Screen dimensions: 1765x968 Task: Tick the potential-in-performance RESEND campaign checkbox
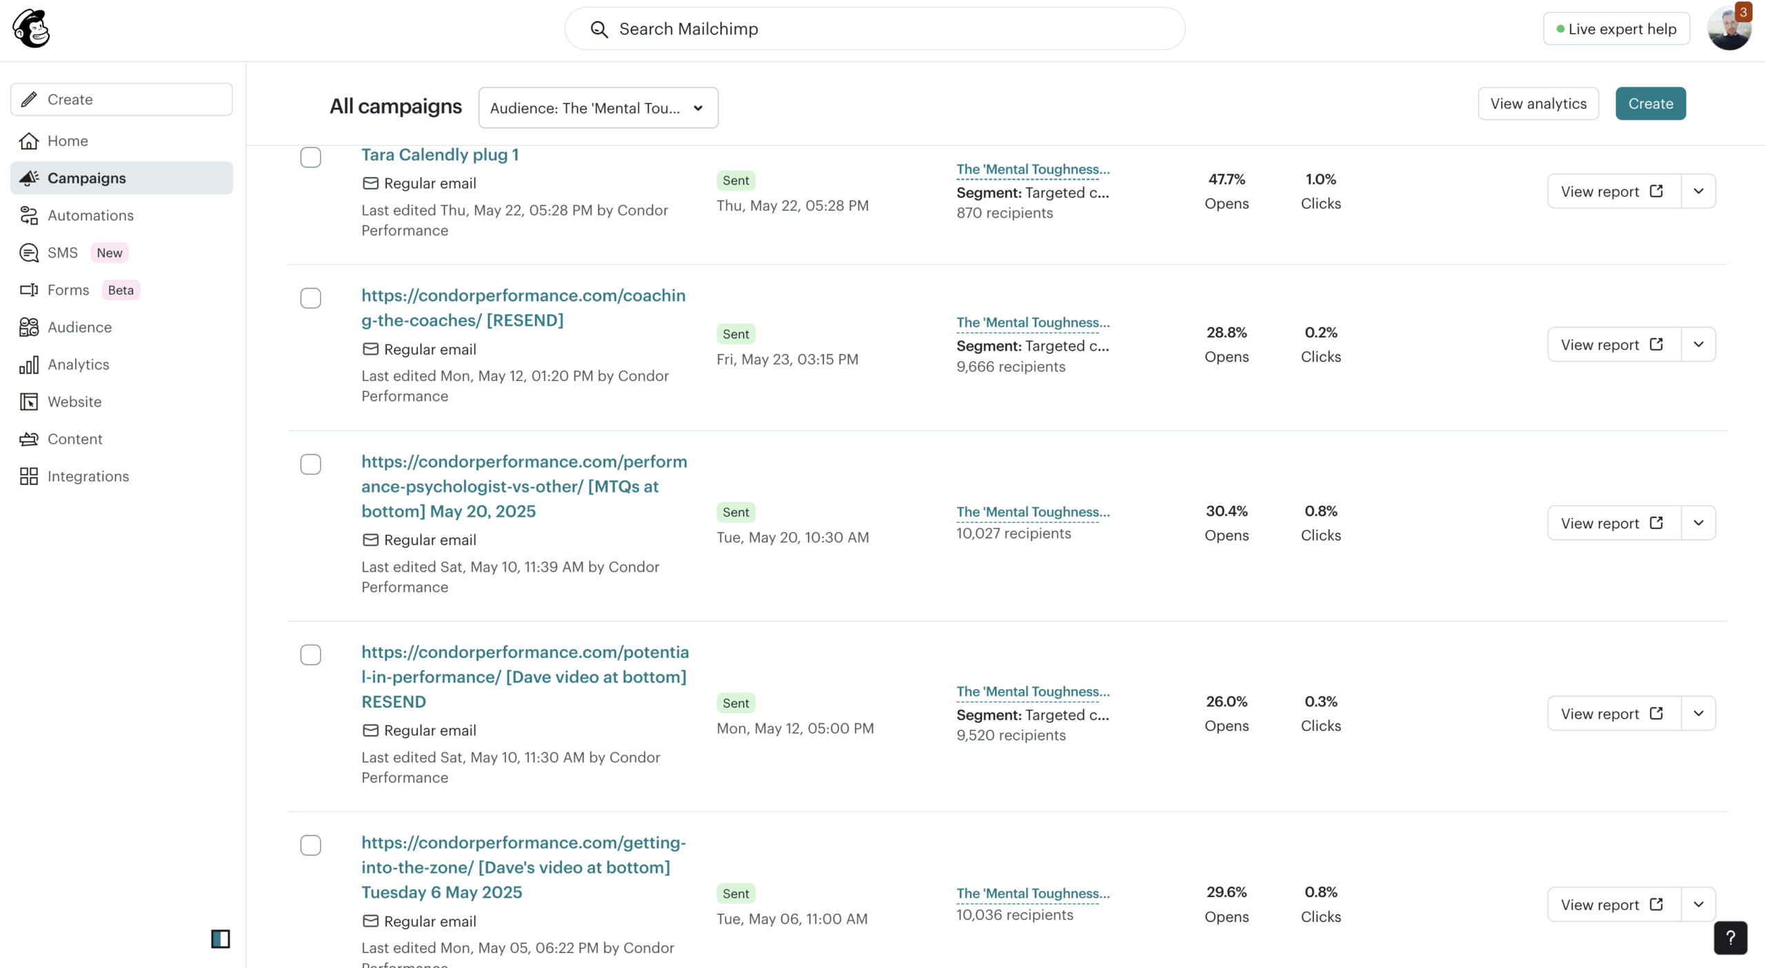click(310, 655)
